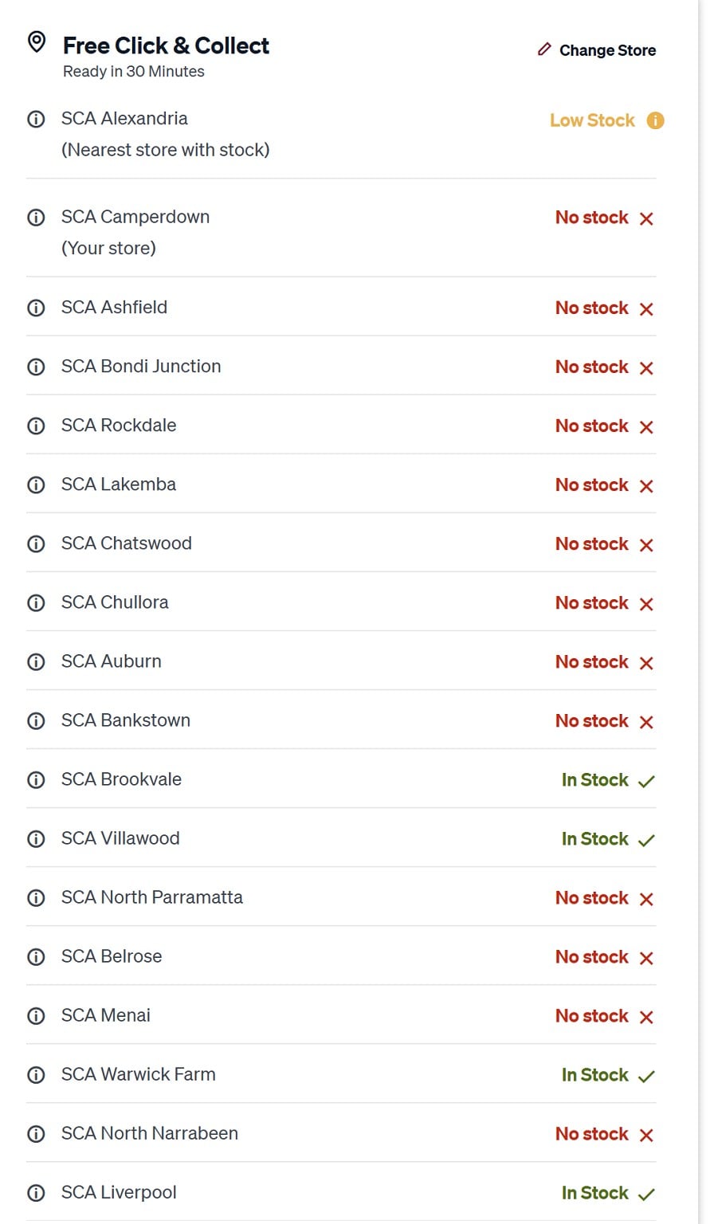Click the In Stock label for Brookvale
The height and width of the screenshot is (1224, 710).
[594, 780]
